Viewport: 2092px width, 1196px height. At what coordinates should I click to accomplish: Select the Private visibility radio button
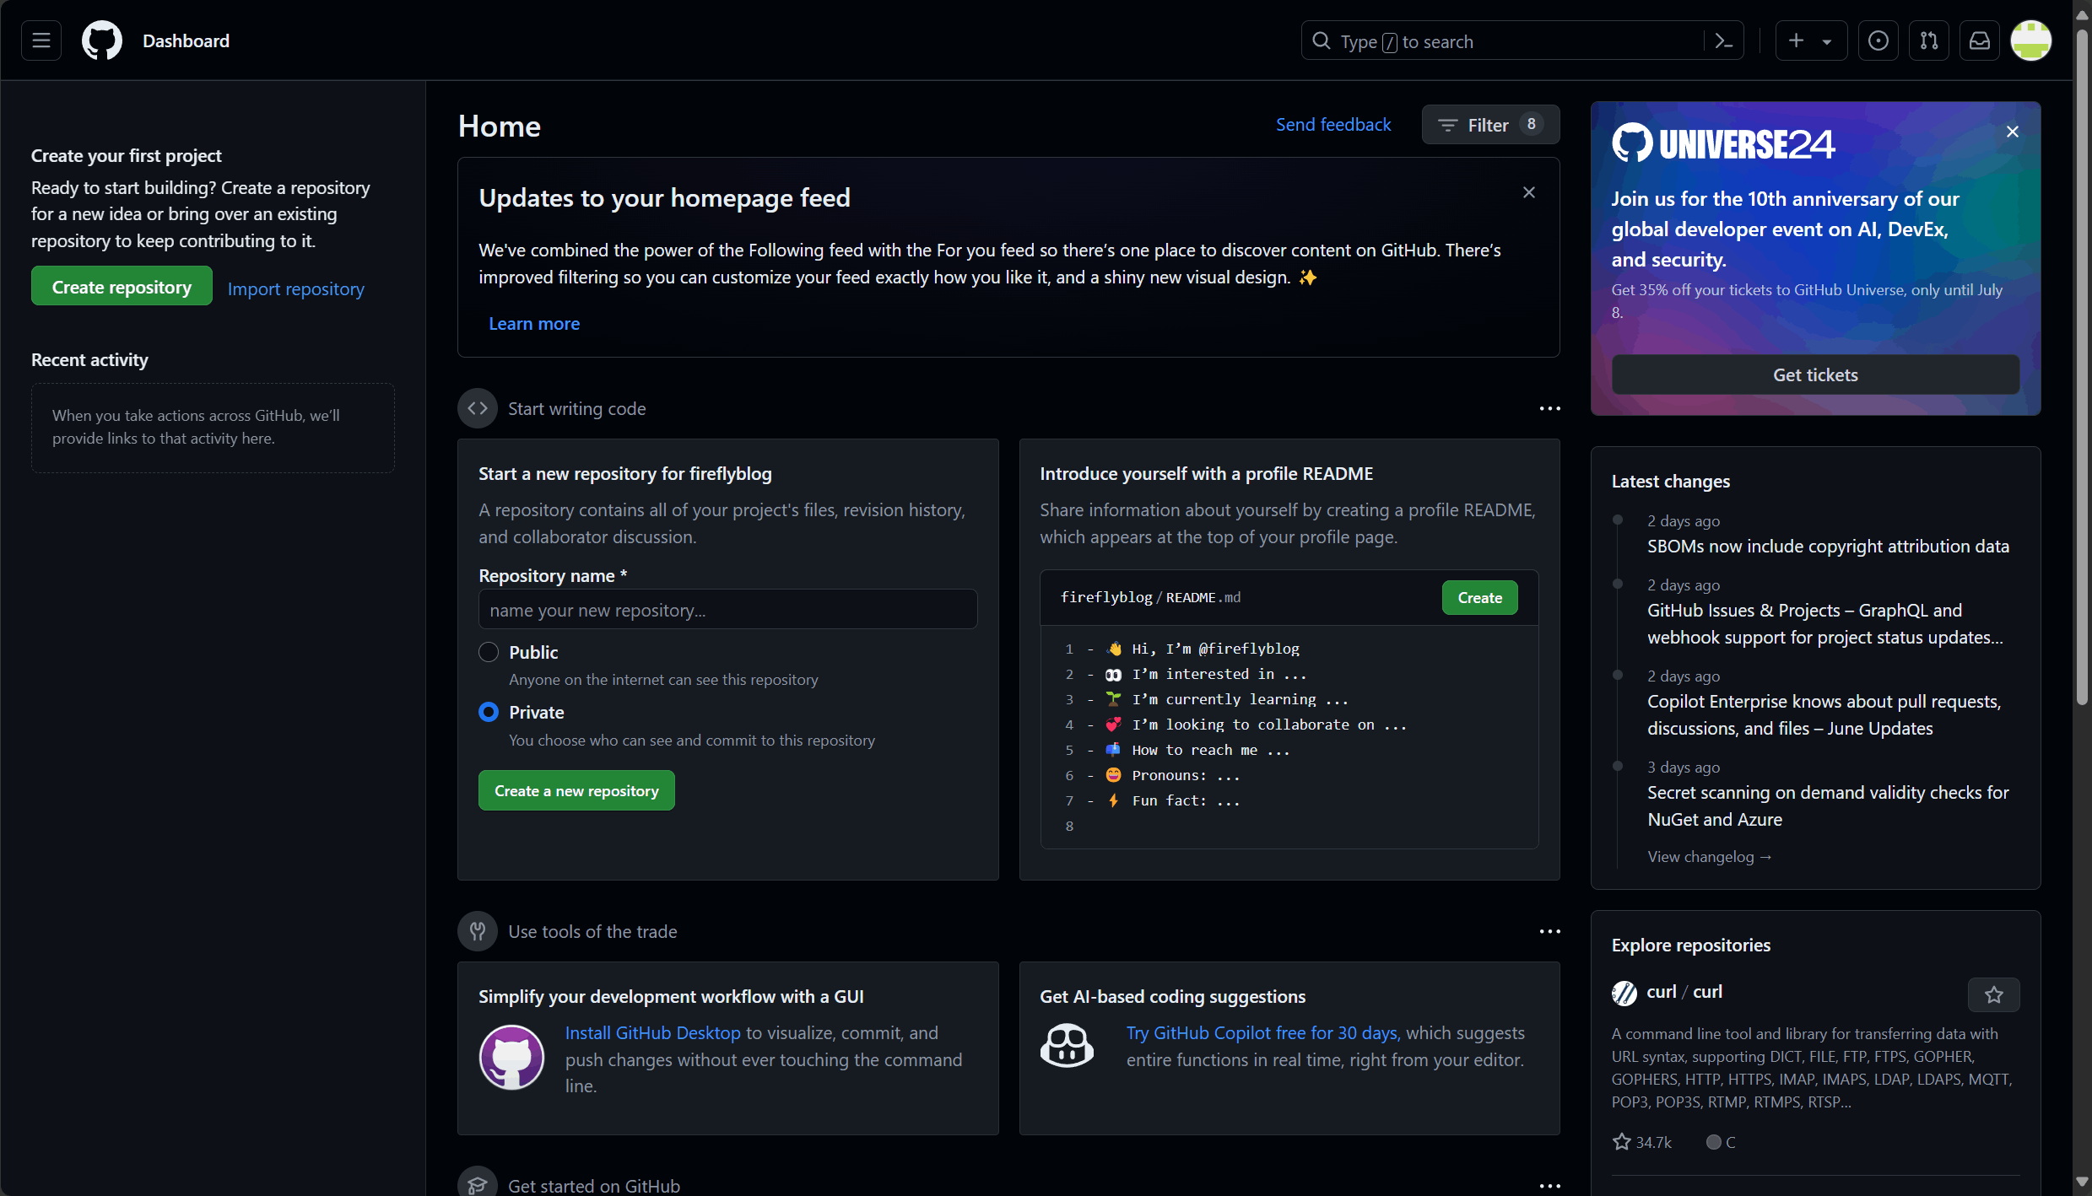[489, 712]
